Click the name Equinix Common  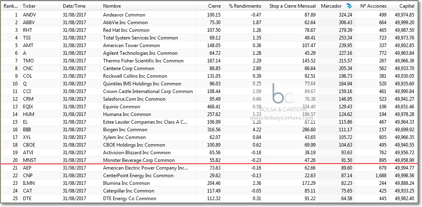click(x=122, y=107)
